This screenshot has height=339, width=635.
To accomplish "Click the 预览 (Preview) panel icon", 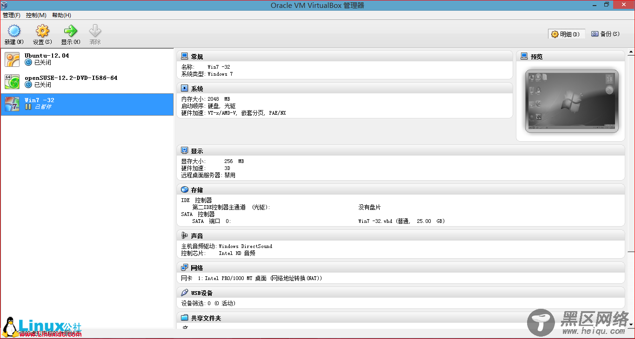I will (x=524, y=56).
